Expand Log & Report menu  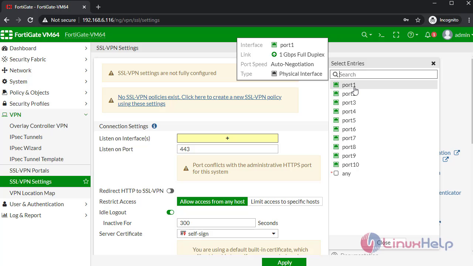45,215
